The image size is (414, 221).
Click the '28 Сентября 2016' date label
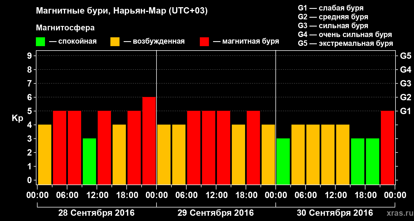point(96,213)
